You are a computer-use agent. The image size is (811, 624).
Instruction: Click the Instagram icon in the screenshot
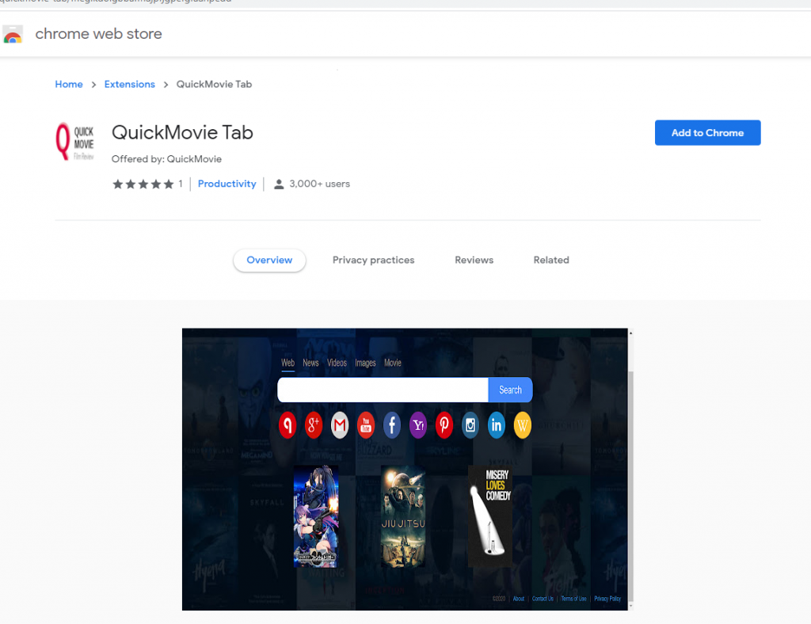pos(470,425)
